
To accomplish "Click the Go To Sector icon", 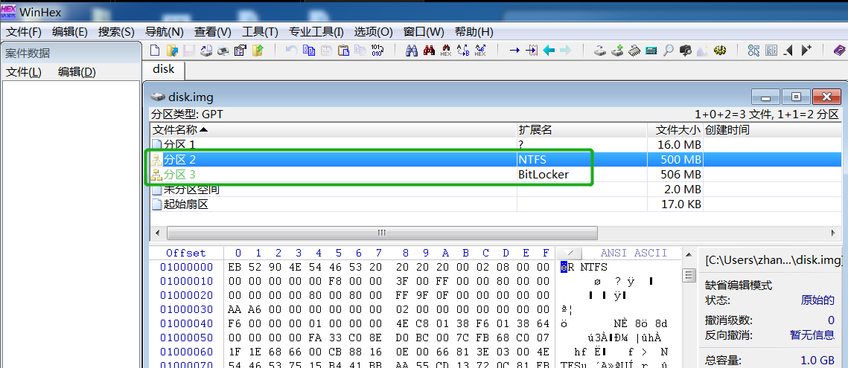I will pos(532,51).
